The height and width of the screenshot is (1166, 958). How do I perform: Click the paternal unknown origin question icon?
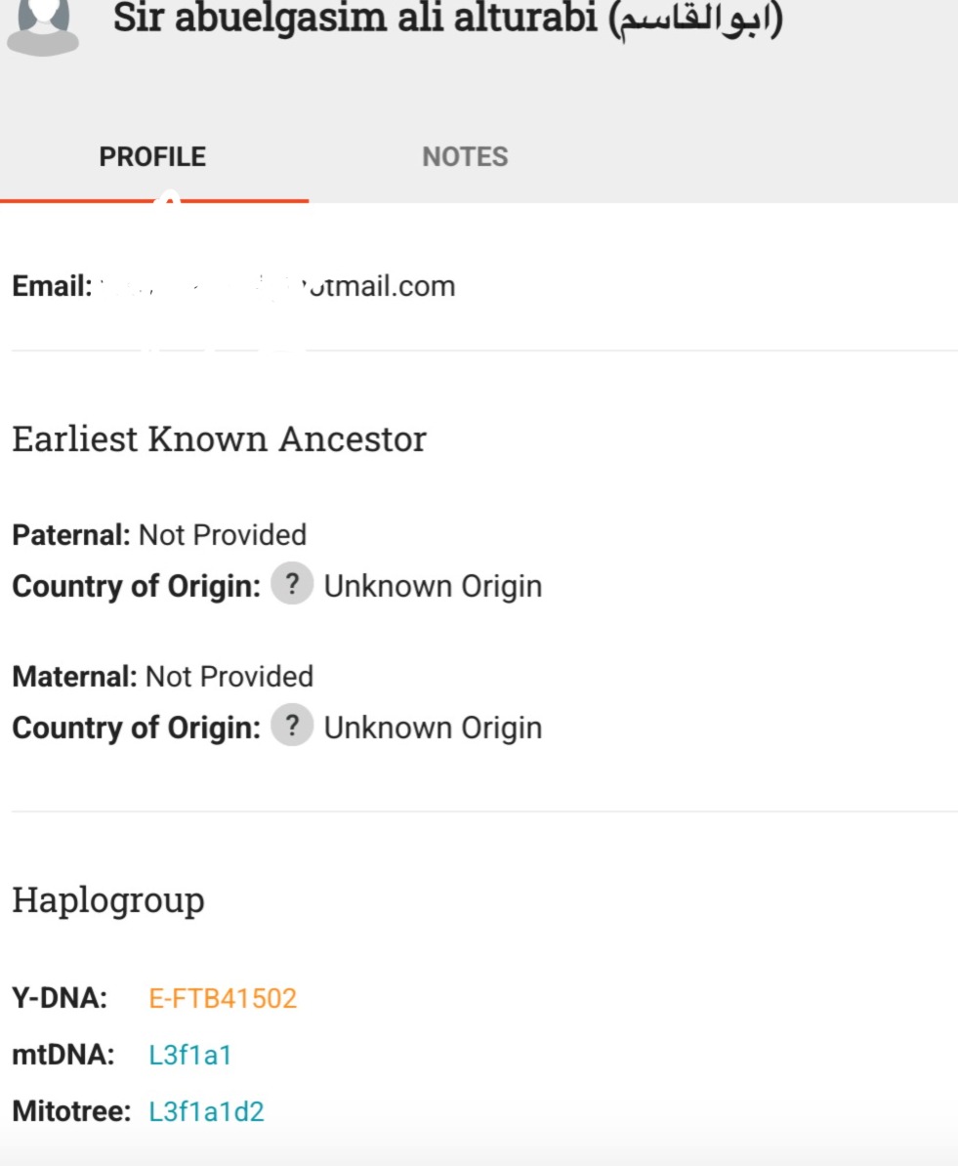[291, 585]
